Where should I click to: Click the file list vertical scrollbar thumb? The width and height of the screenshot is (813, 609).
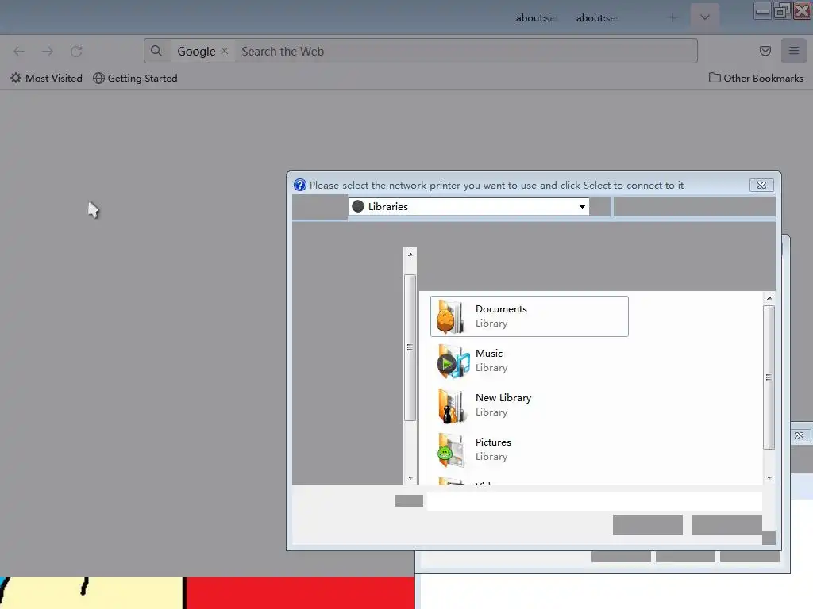pos(769,377)
